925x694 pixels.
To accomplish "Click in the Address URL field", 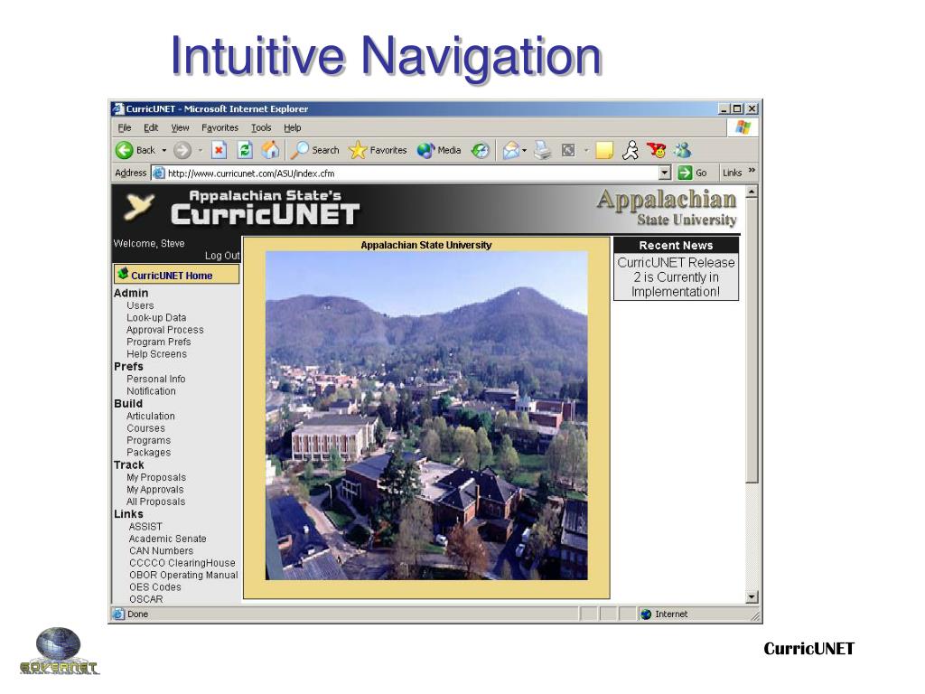I will 412,173.
